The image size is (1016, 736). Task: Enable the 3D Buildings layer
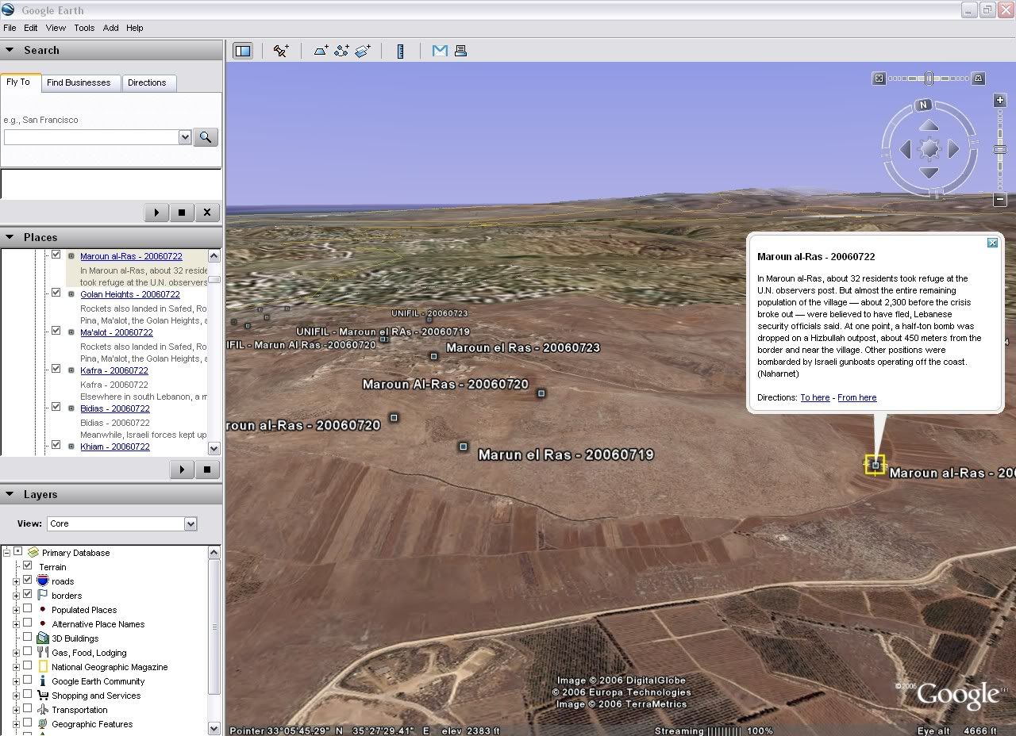28,638
